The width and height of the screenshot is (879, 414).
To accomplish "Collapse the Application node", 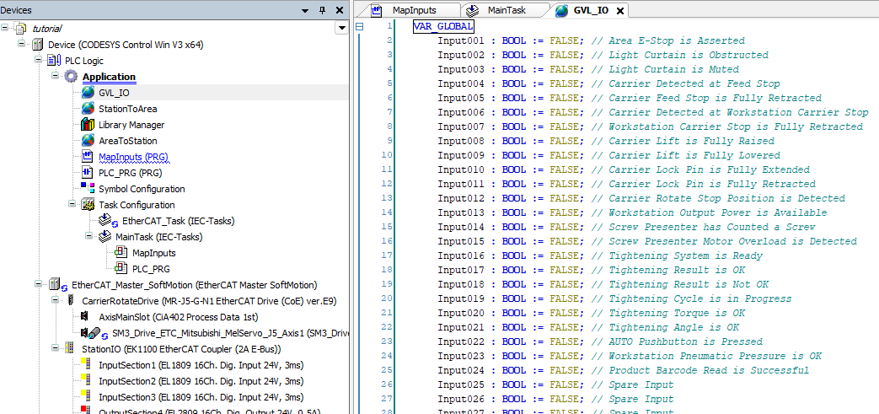I will (56, 75).
